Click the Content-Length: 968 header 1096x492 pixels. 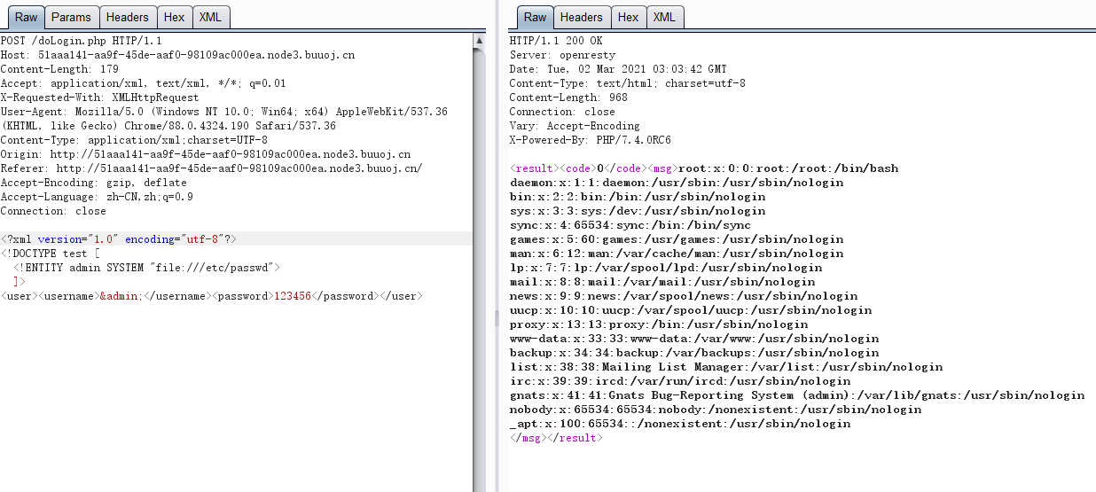(568, 98)
